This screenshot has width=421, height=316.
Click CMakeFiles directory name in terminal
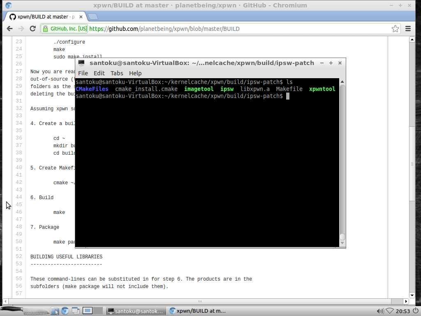[x=92, y=89]
